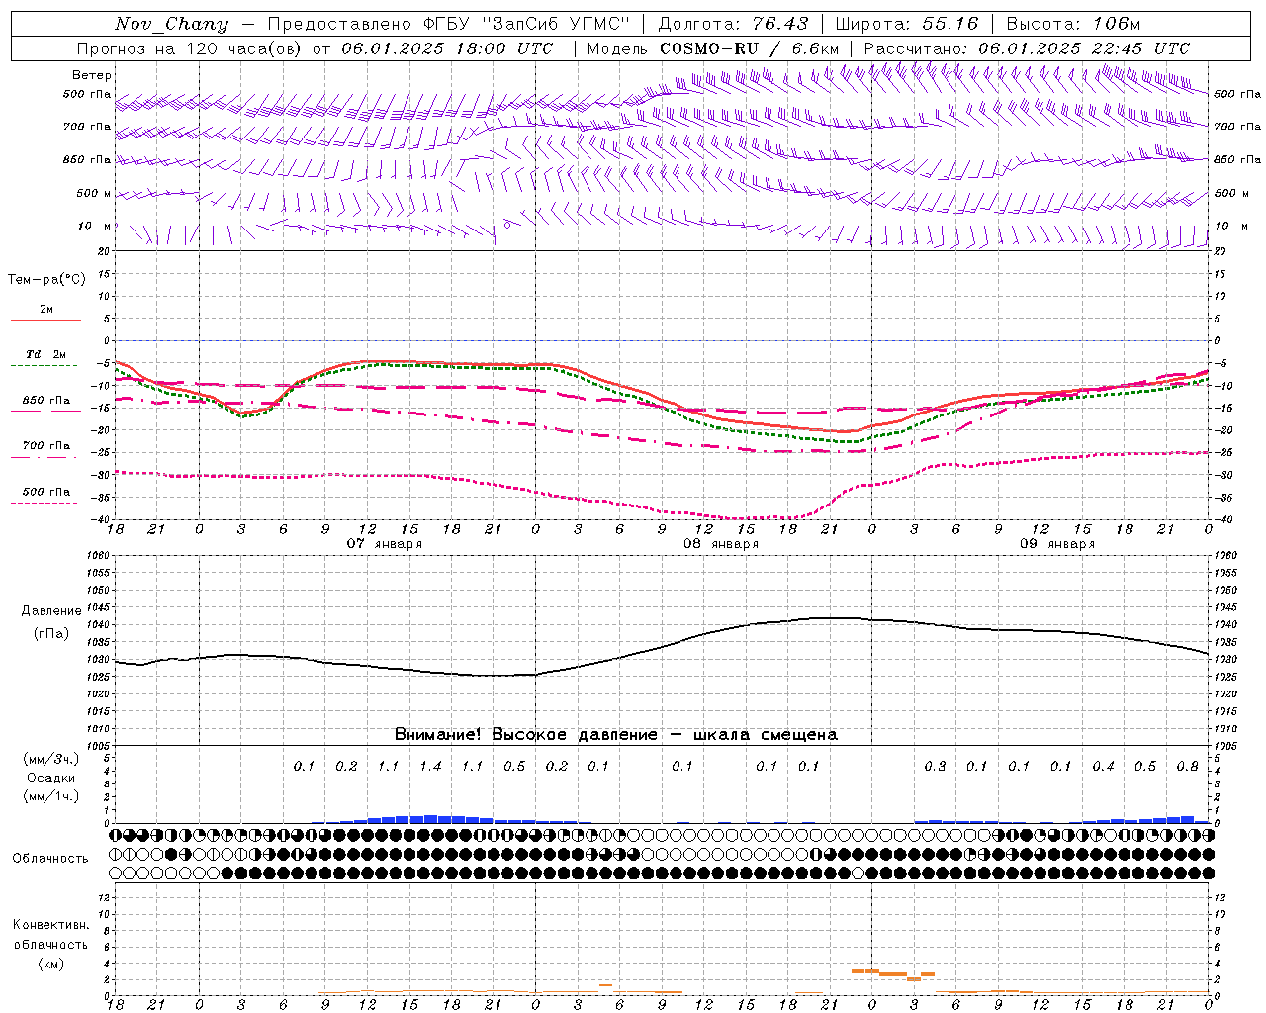Select the 'Широта: 55.16' latitude value
The image size is (1266, 1013).
click(x=906, y=24)
